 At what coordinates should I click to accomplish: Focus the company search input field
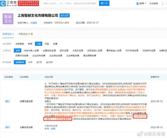click(70, 3)
